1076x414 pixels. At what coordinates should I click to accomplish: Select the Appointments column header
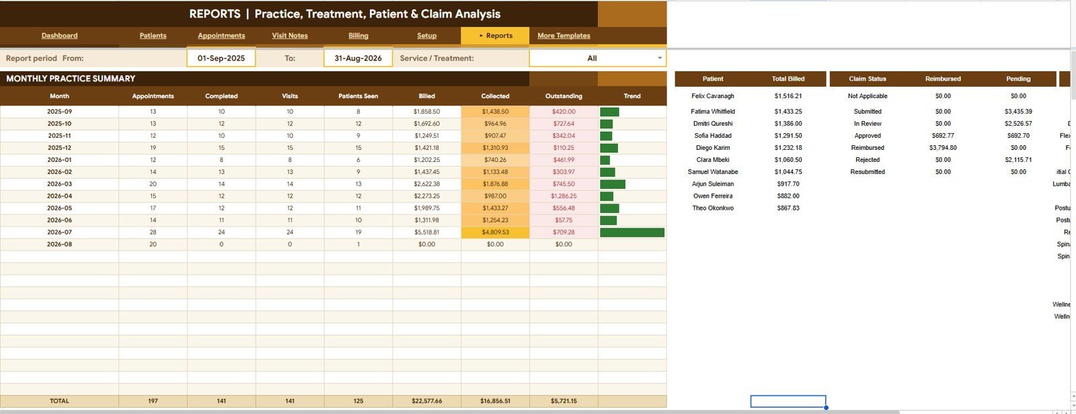tap(153, 96)
